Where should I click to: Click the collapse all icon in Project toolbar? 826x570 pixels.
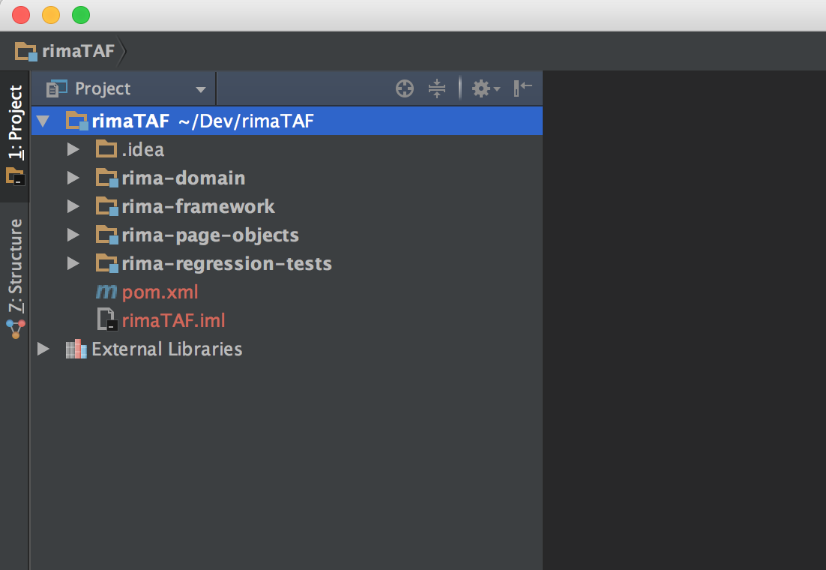(437, 88)
